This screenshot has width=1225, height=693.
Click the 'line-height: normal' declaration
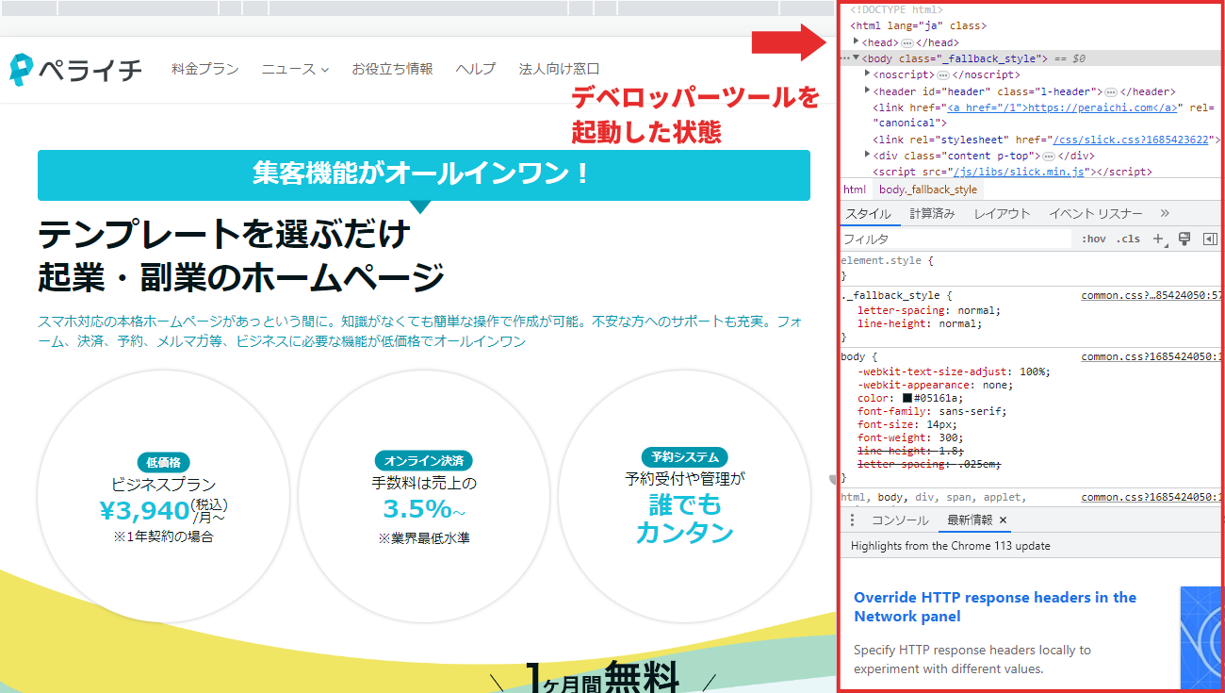920,323
